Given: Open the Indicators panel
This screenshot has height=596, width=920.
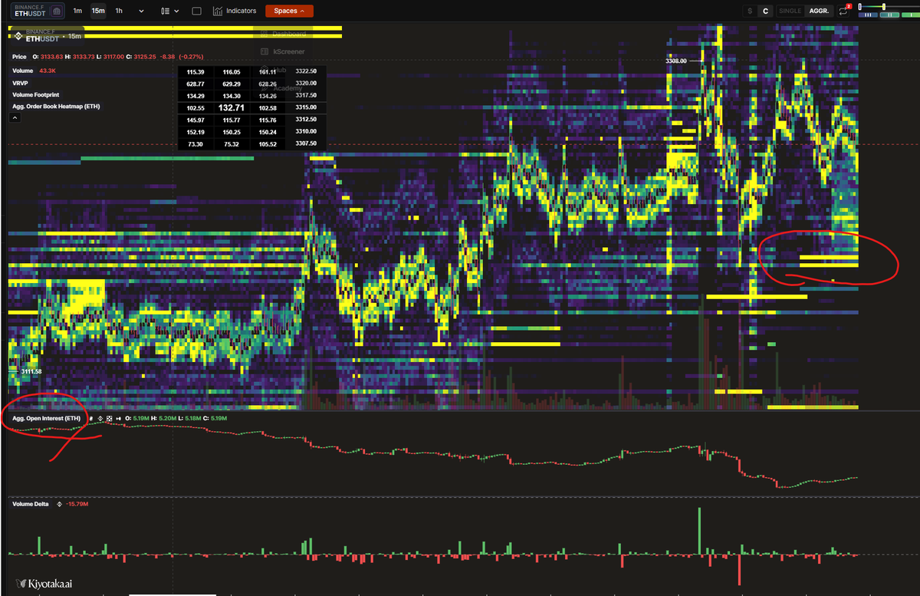Looking at the screenshot, I should [x=235, y=11].
